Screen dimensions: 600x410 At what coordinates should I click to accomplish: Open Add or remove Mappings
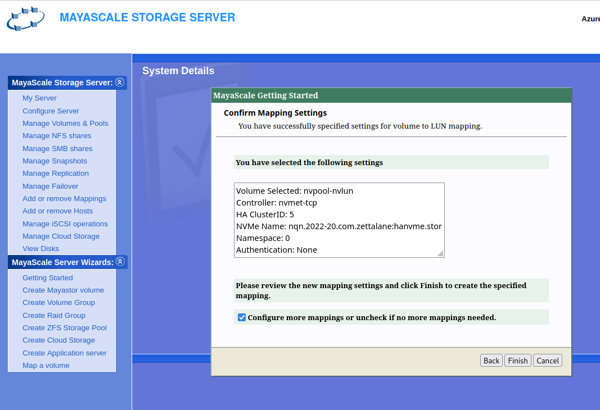click(x=64, y=199)
